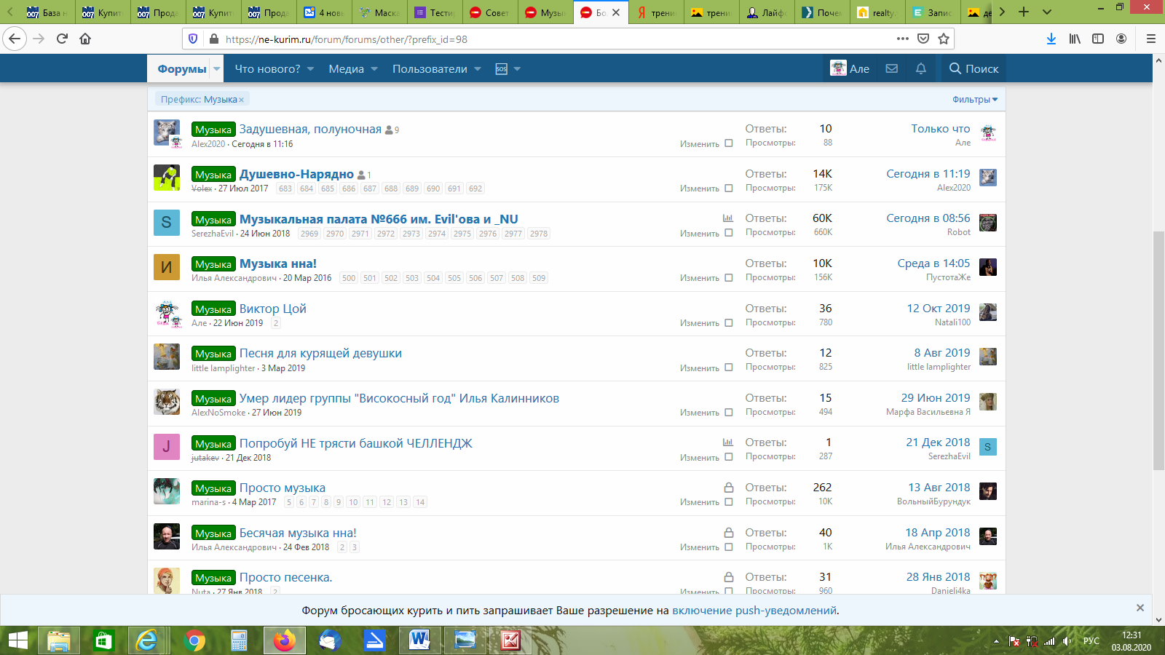Tick checkbox for Попробуй НЕ трясти thread
The width and height of the screenshot is (1165, 655).
(x=728, y=458)
